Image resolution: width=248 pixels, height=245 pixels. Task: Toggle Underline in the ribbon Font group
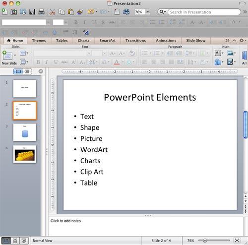(x=56, y=62)
